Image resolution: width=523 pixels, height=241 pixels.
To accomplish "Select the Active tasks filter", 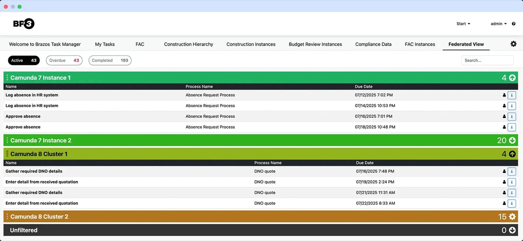I will (x=24, y=60).
